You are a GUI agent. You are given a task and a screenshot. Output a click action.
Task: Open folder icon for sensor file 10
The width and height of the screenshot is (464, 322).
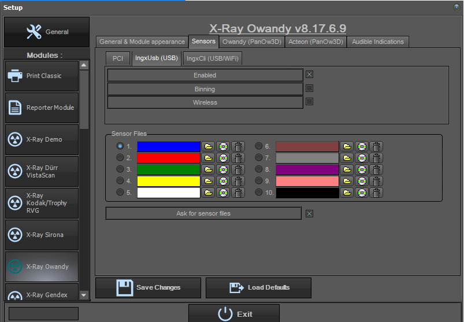click(347, 193)
